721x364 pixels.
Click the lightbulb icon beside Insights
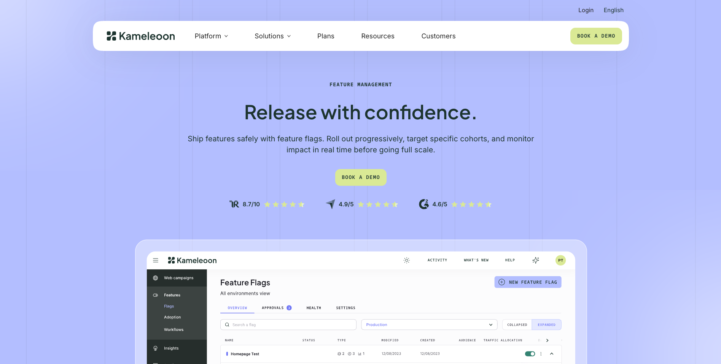tap(155, 348)
